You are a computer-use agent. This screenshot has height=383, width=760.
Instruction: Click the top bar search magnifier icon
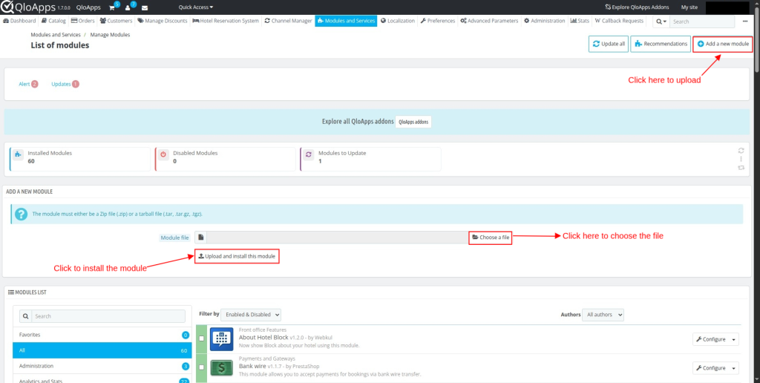[659, 22]
